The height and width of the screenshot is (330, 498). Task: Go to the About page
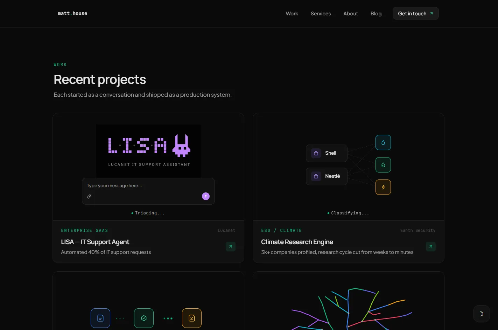[351, 14]
